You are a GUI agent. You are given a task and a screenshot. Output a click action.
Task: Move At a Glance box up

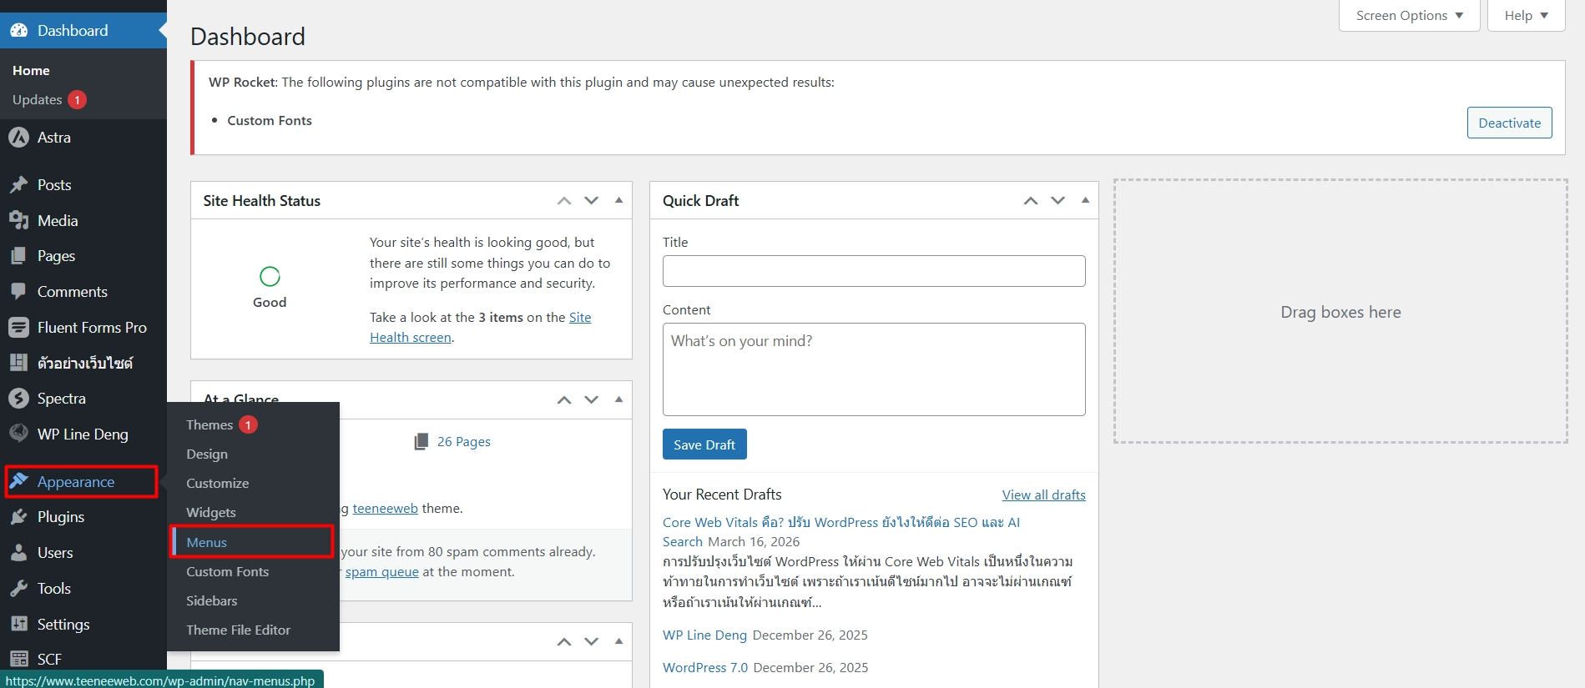click(x=564, y=400)
